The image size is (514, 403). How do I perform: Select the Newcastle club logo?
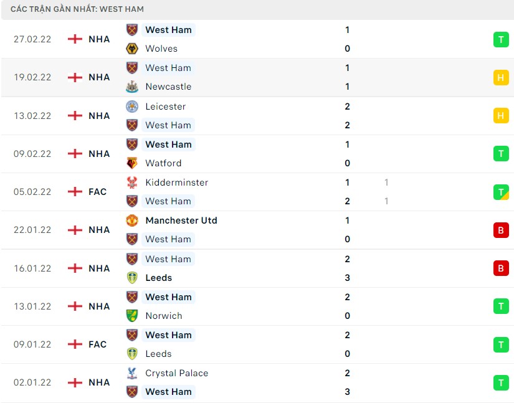click(x=132, y=87)
